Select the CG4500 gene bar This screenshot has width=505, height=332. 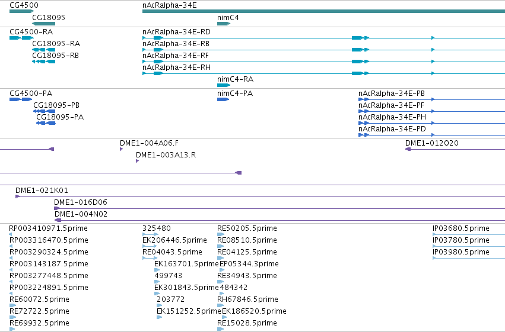[21, 11]
